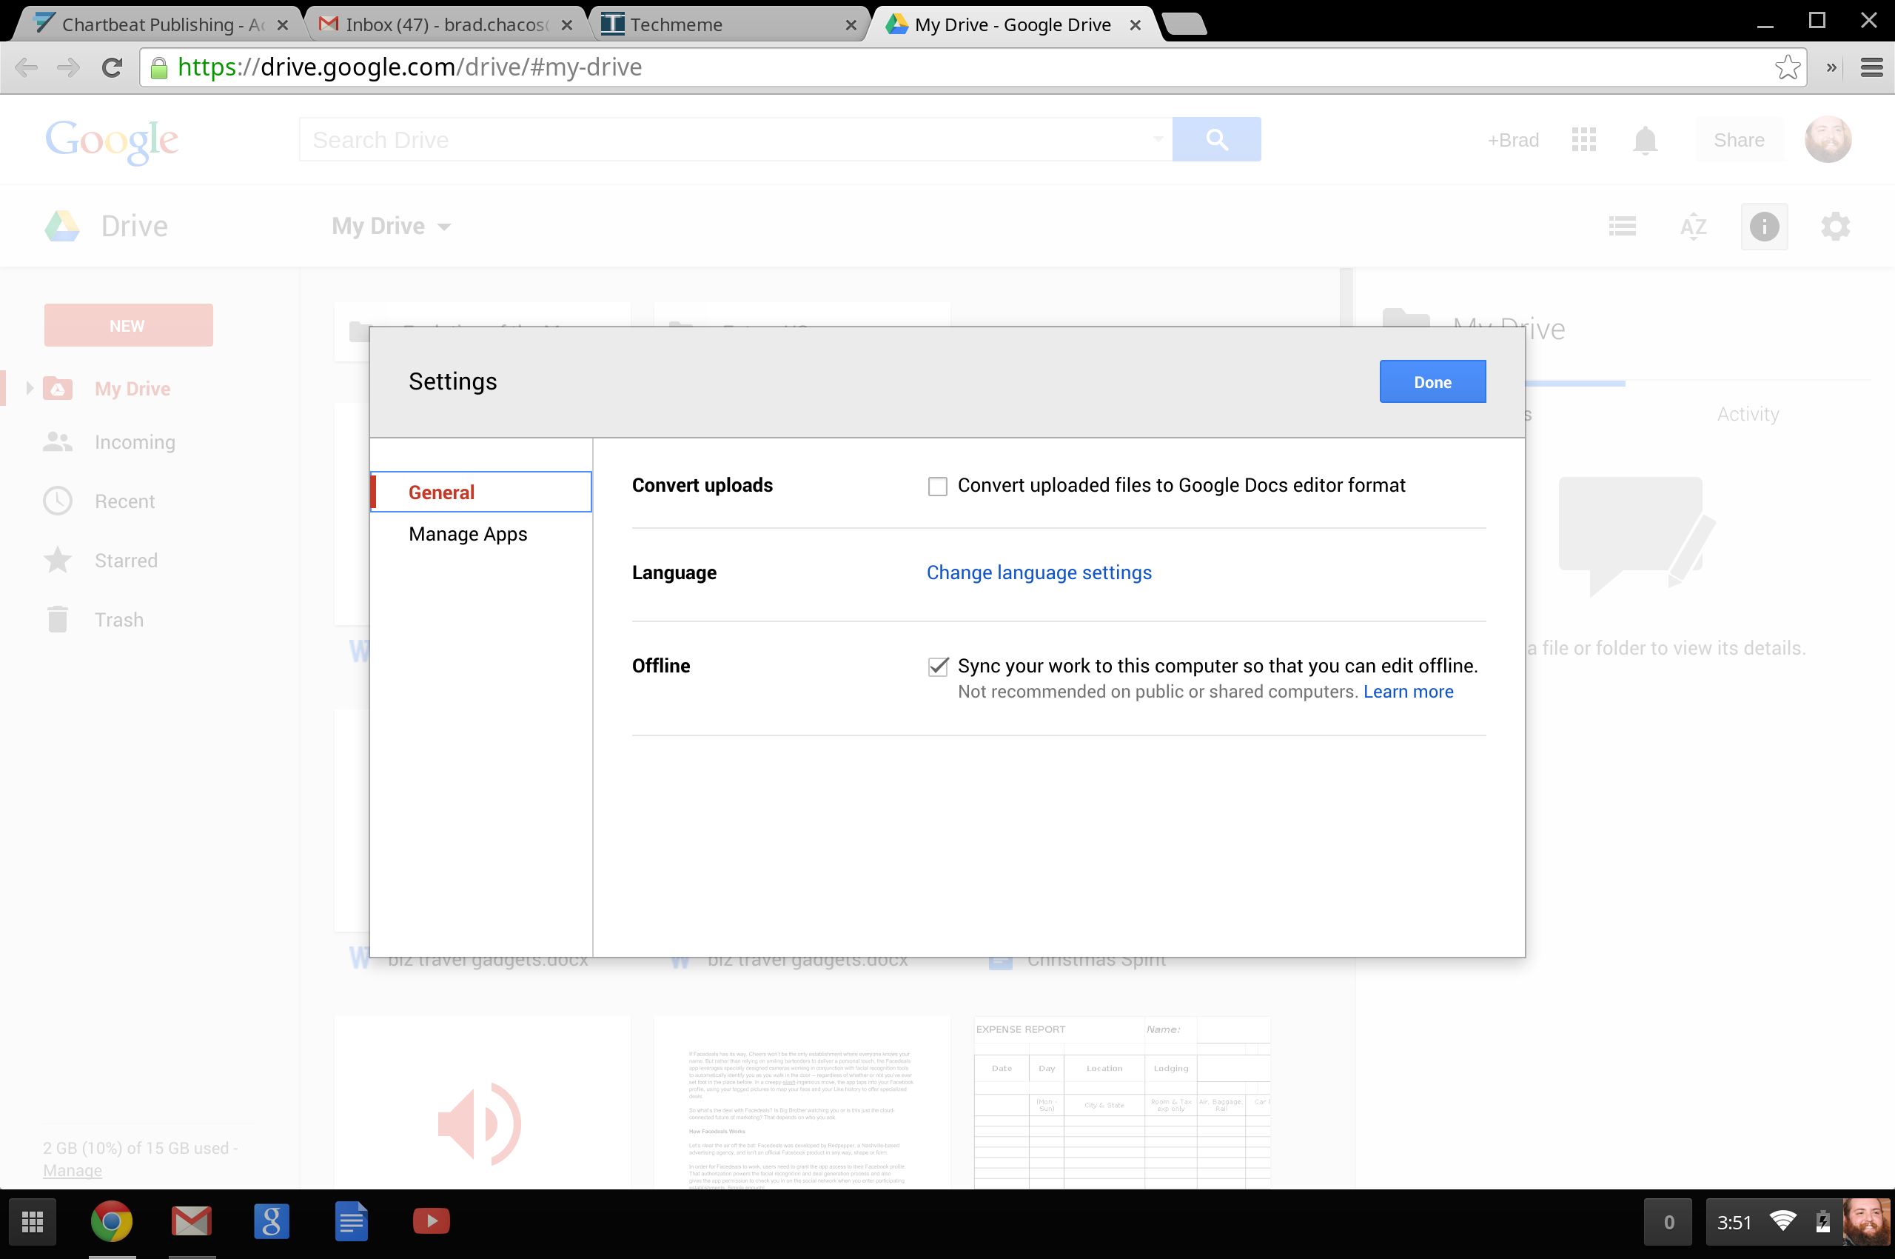Image resolution: width=1895 pixels, height=1259 pixels.
Task: Click the Done button in Settings
Action: click(1432, 382)
